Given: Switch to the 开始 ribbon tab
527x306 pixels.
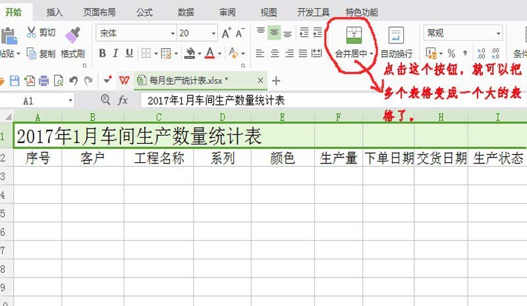Looking at the screenshot, I should (x=13, y=12).
